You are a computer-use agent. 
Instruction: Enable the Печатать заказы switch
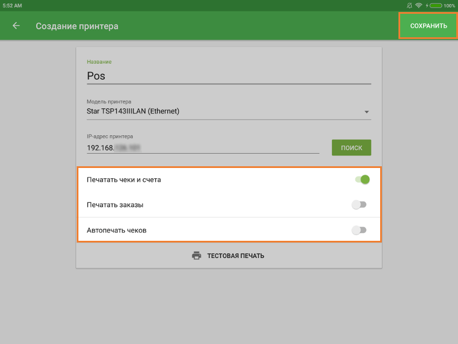pyautogui.click(x=359, y=205)
